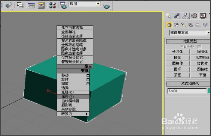Click the 平面 button

[x=201, y=75]
